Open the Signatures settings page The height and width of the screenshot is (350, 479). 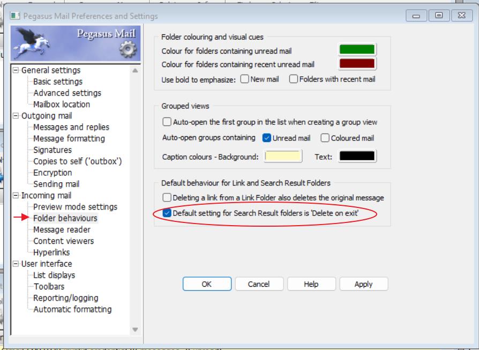[52, 150]
